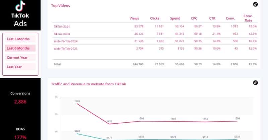
Task: Open the TikTok-2024 video row
Action: [x=62, y=26]
